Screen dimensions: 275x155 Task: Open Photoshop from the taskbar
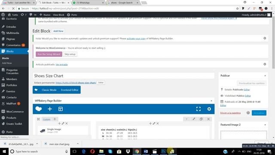pyautogui.click(x=163, y=151)
